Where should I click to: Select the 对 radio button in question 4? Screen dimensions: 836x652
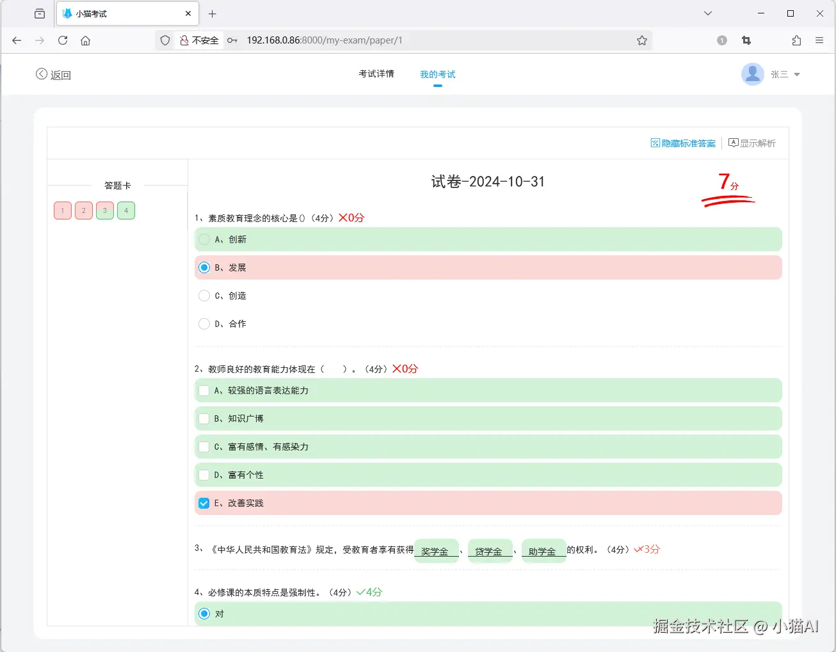(204, 613)
